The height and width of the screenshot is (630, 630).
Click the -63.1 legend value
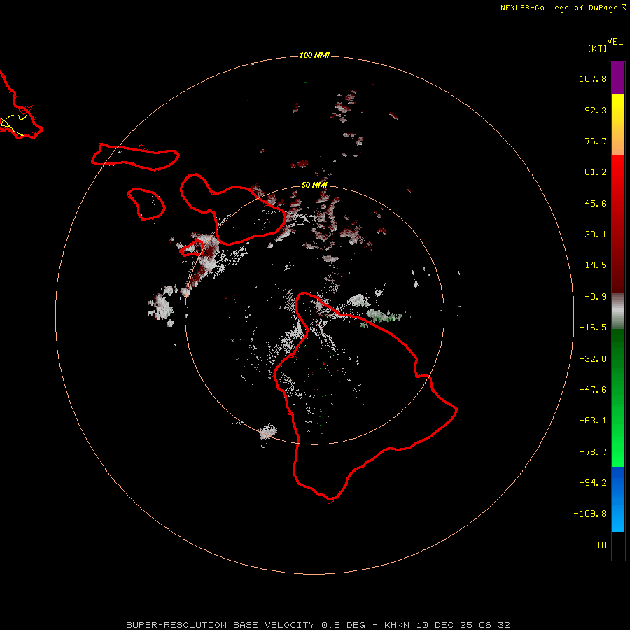tap(593, 421)
